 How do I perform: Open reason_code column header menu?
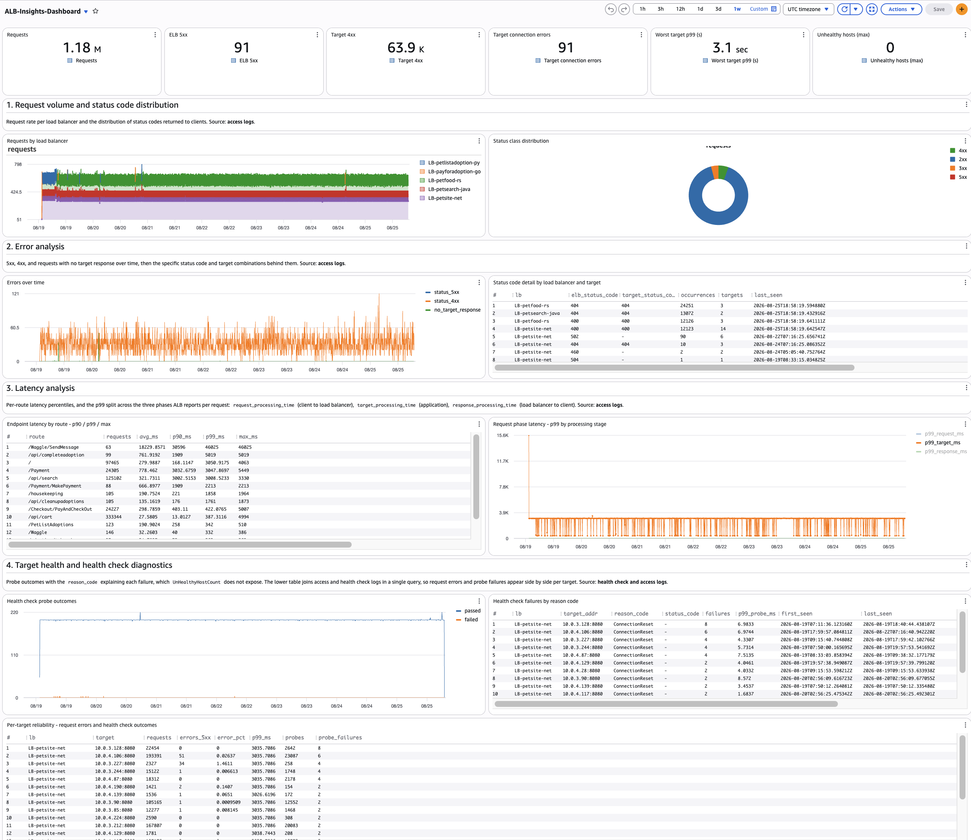point(612,614)
